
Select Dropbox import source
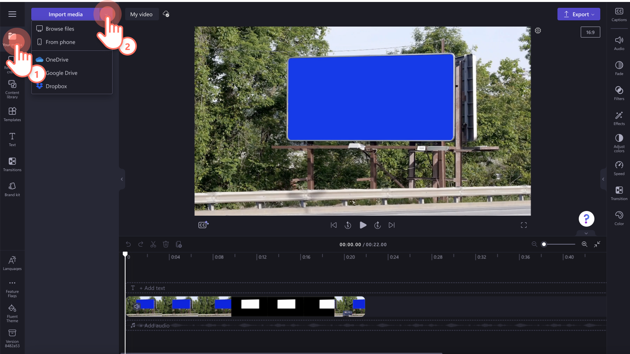72,86
